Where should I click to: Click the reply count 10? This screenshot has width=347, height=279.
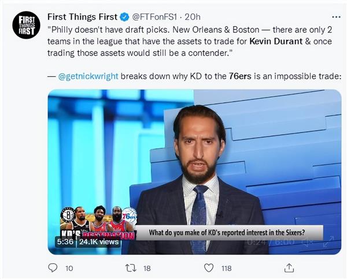tap(69, 268)
